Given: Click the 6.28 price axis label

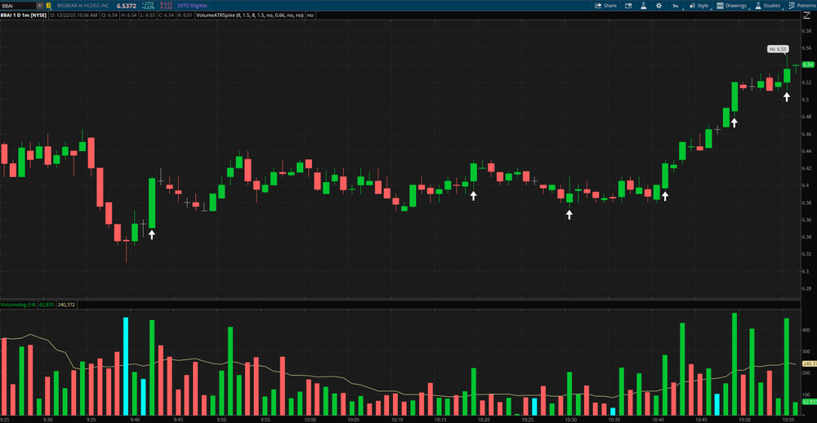Looking at the screenshot, I should [807, 288].
